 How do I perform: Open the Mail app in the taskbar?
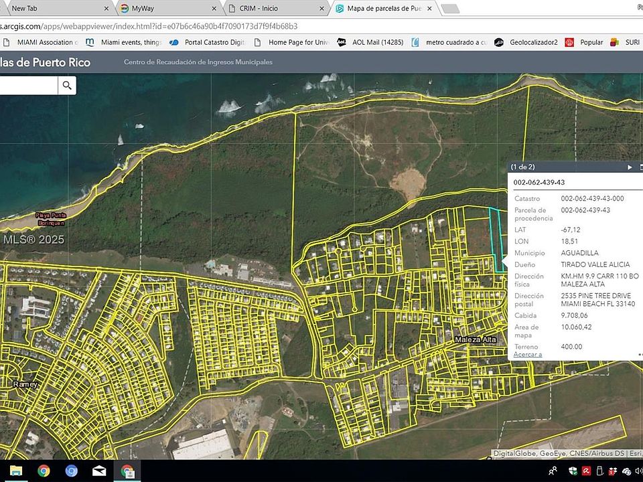click(99, 471)
